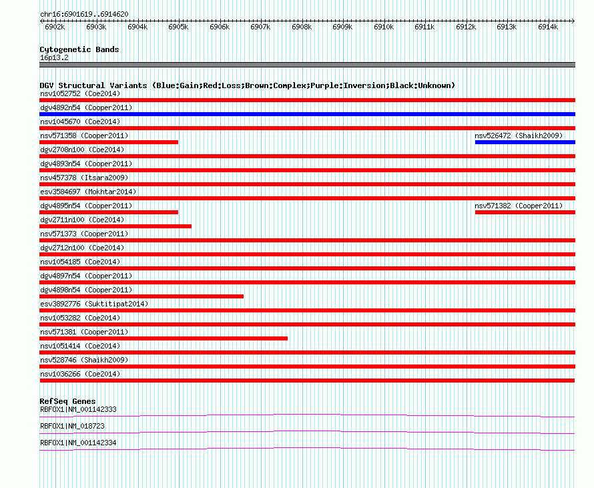Click the esv3892776 (Suktitipat2014) label
The width and height of the screenshot is (594, 488).
pyautogui.click(x=94, y=304)
